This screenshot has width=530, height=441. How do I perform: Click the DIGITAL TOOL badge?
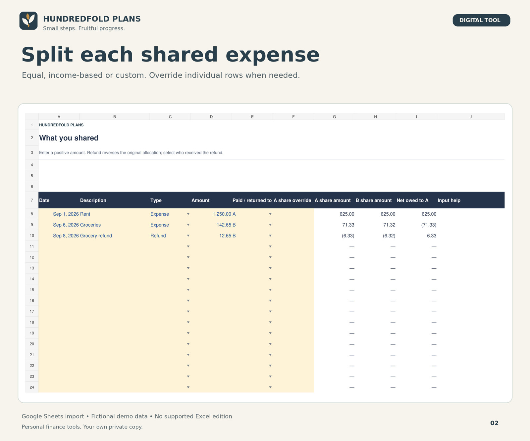pos(481,20)
